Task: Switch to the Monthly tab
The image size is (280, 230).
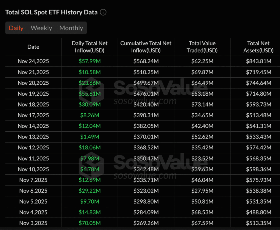Action: click(71, 28)
